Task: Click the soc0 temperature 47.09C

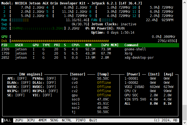Action: click(x=103, y=99)
